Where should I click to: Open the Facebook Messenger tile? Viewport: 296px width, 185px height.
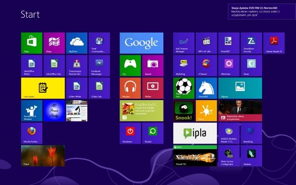pos(99,66)
